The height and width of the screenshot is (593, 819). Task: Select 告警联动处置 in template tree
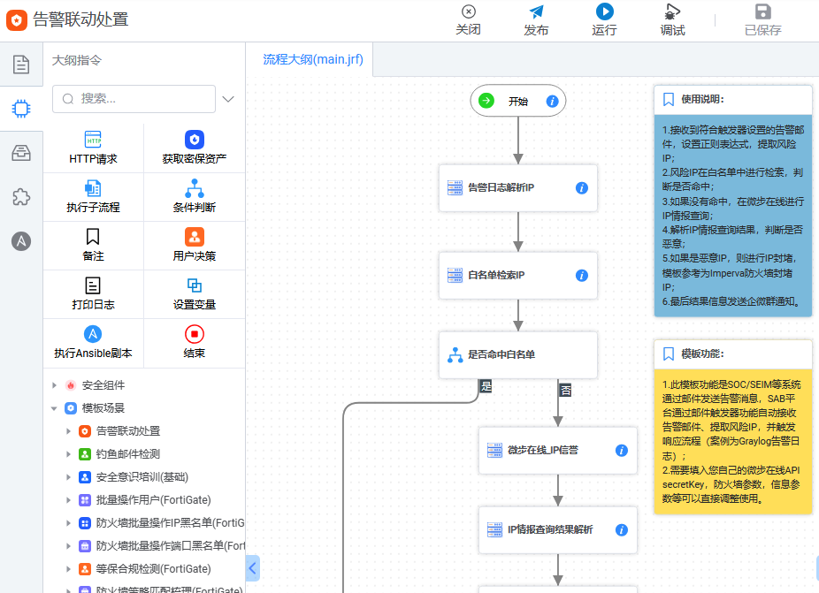click(127, 431)
